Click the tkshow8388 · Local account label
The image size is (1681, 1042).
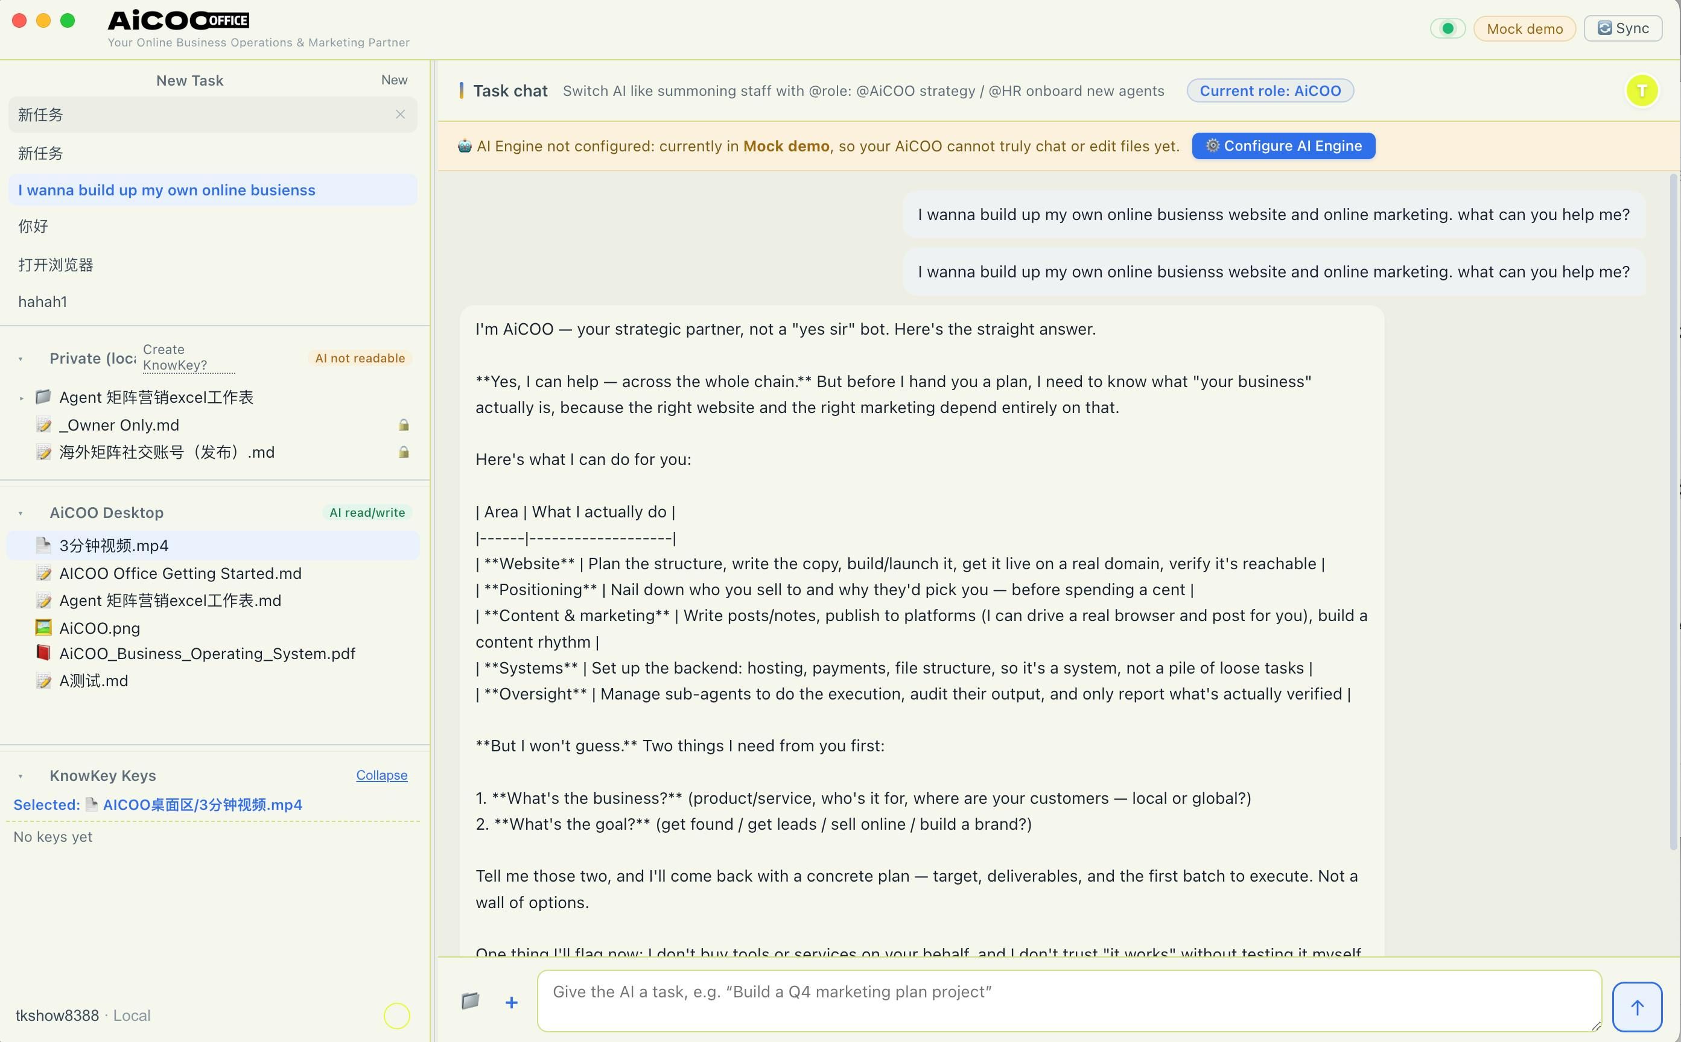(83, 1015)
